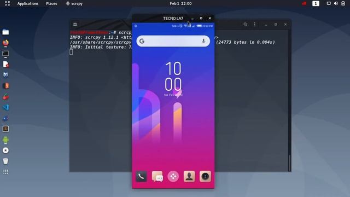Open the Sublime Text dock icon
350x197 pixels.
[x=5, y=129]
